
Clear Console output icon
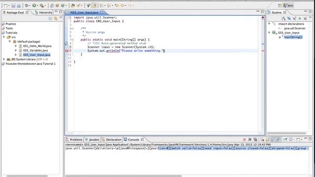pyautogui.click(x=262, y=140)
